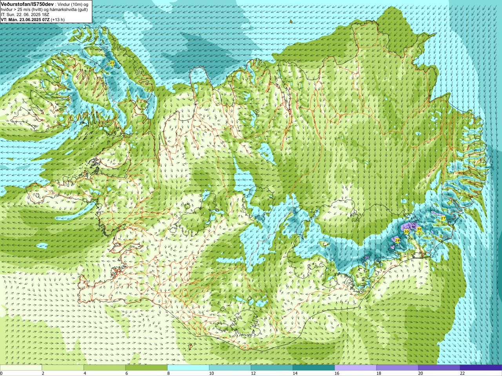This screenshot has width=502, height=376.
Task: Click the yellow 28 gust marker
Action: [x=397, y=240]
